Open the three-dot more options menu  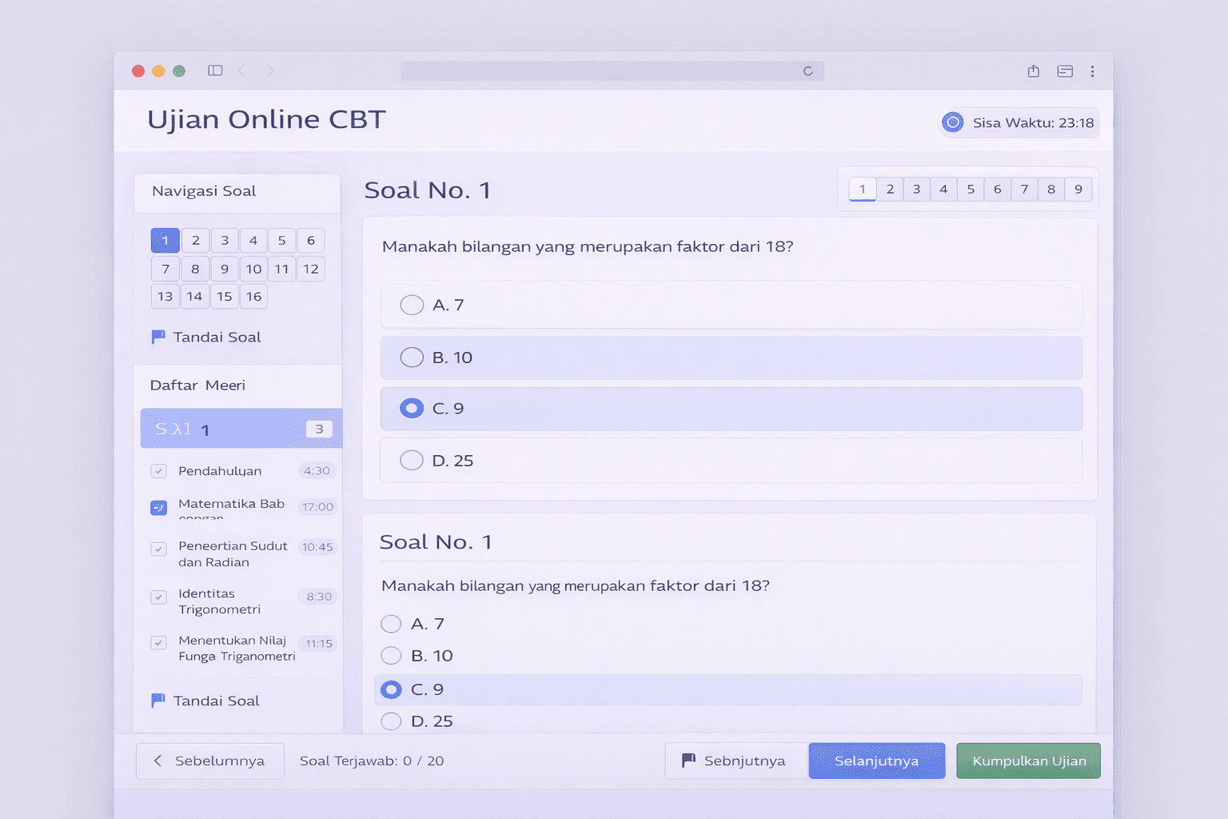pyautogui.click(x=1092, y=71)
